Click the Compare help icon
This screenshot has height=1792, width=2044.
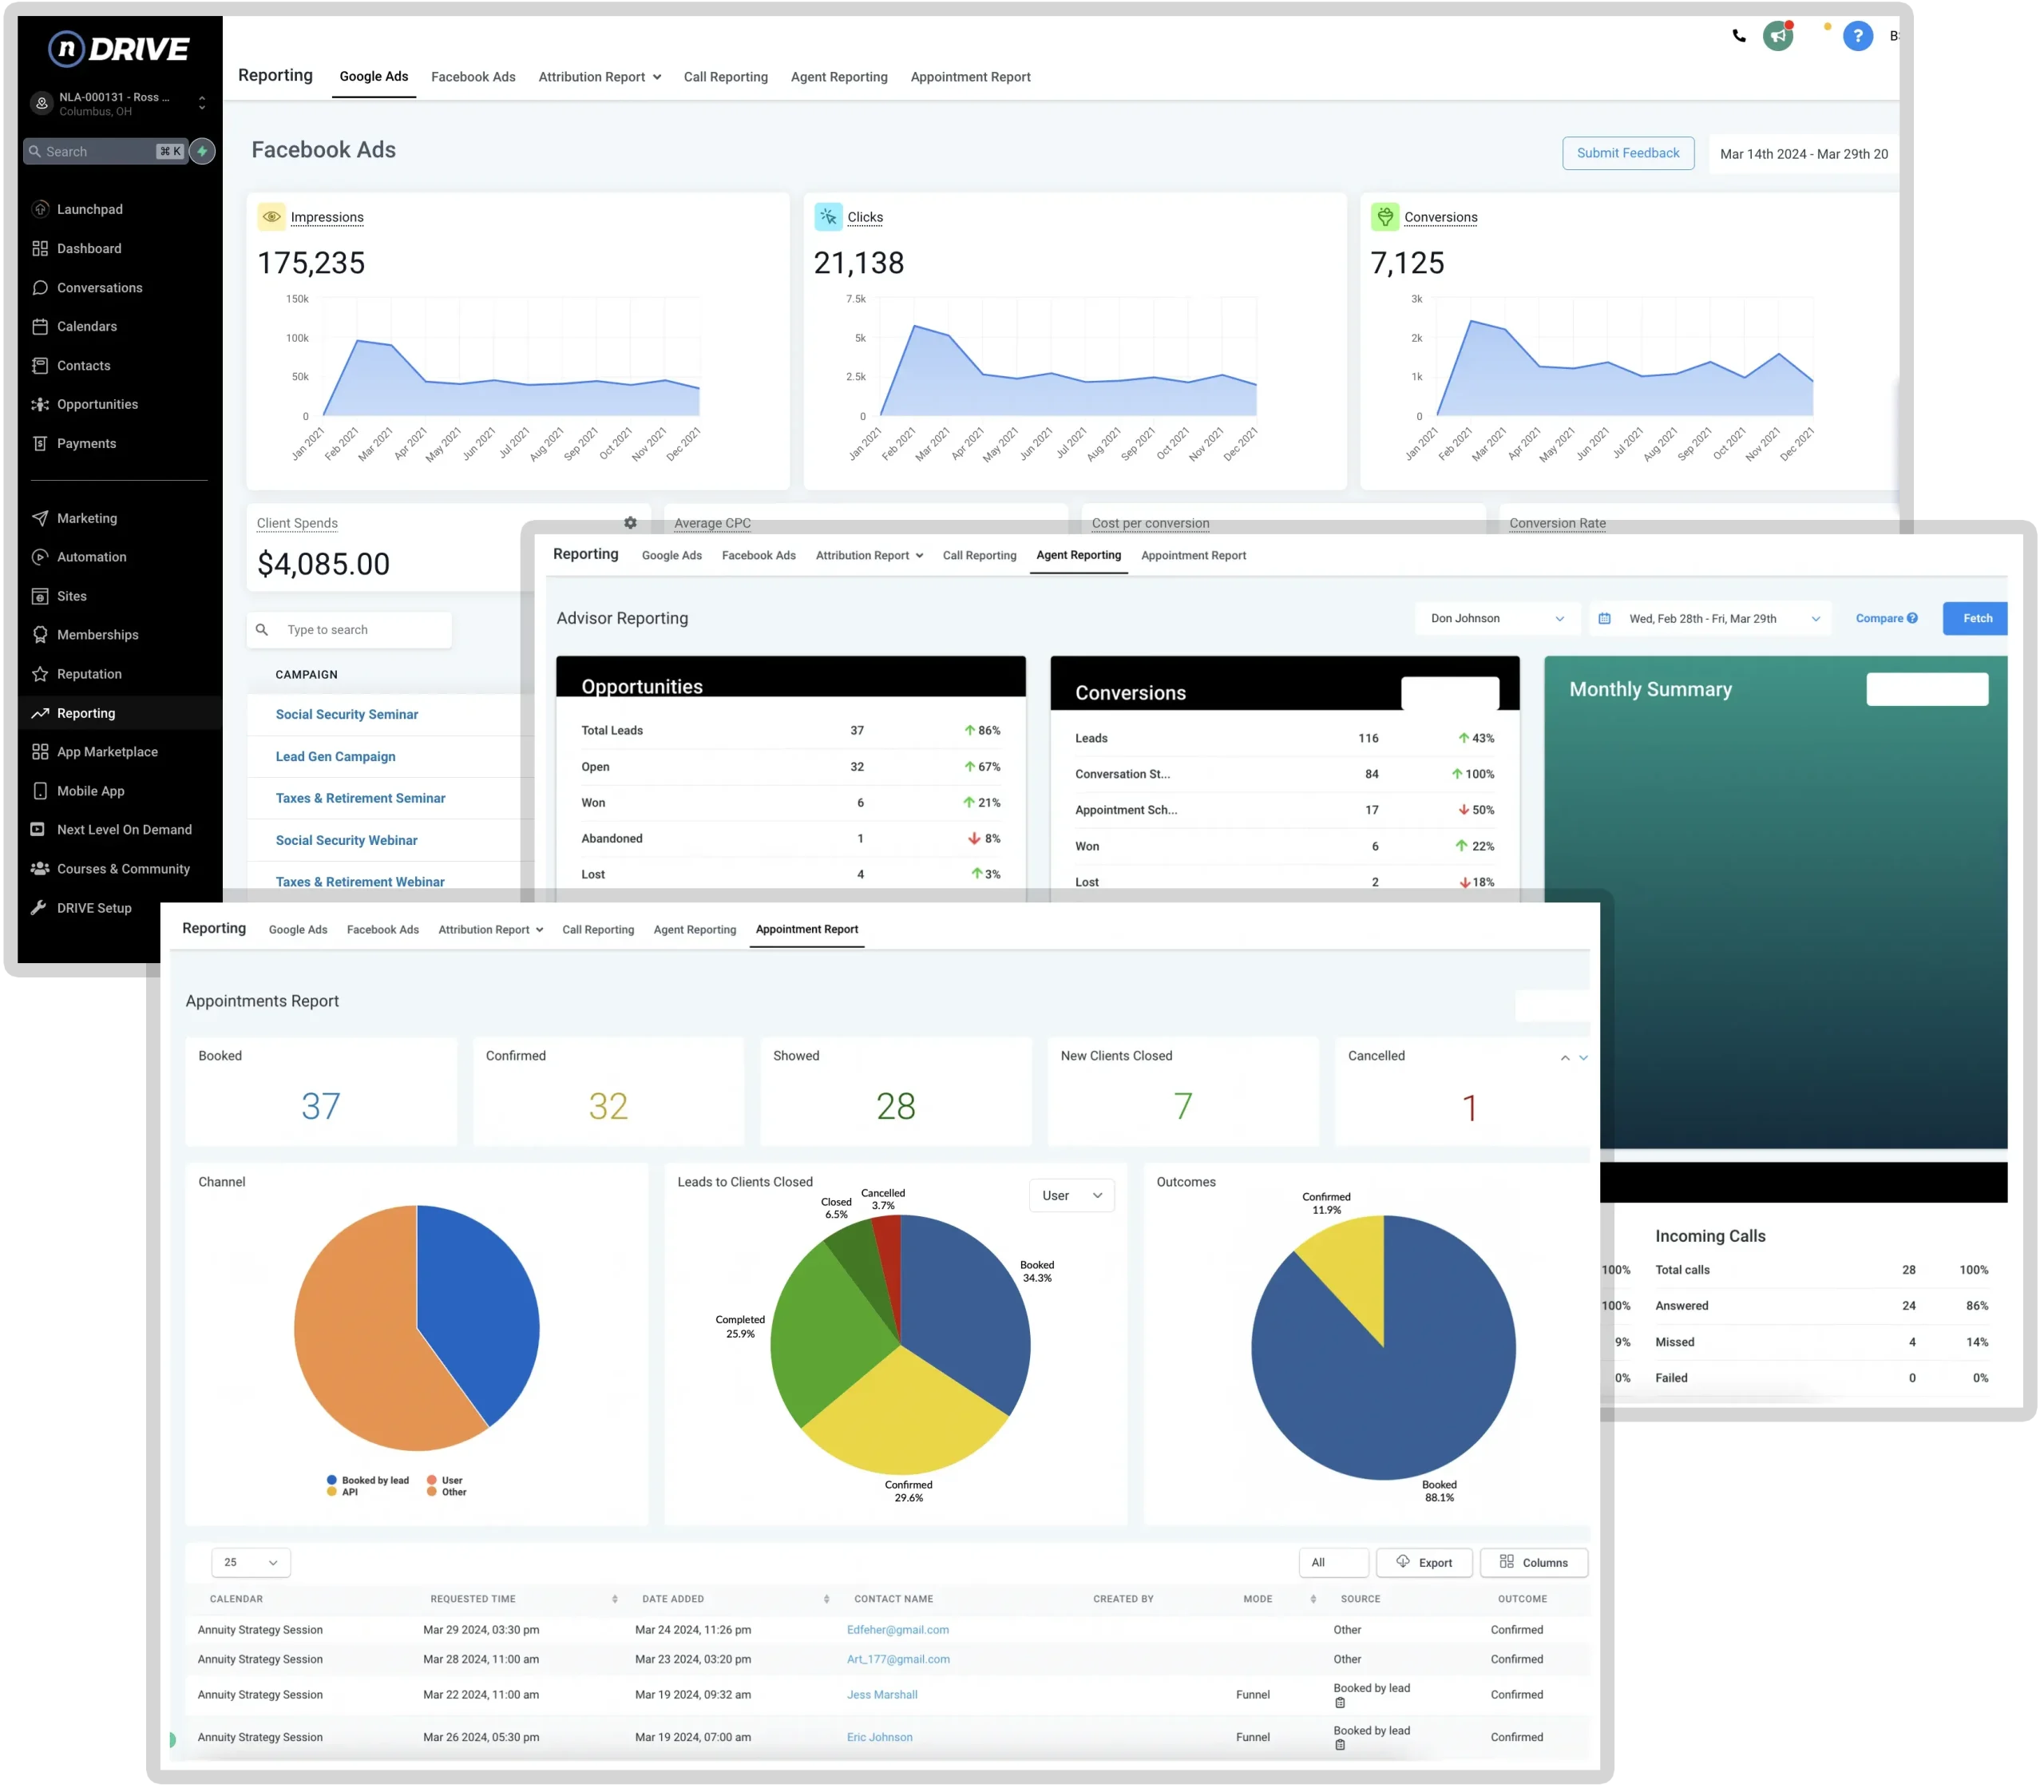click(x=1912, y=618)
